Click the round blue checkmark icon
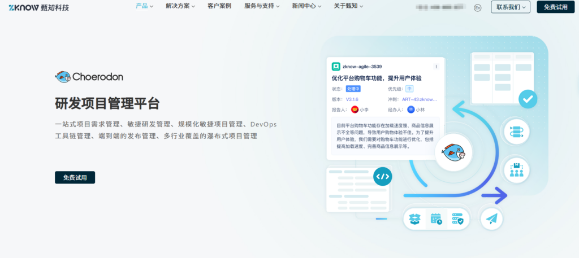 pyautogui.click(x=528, y=99)
